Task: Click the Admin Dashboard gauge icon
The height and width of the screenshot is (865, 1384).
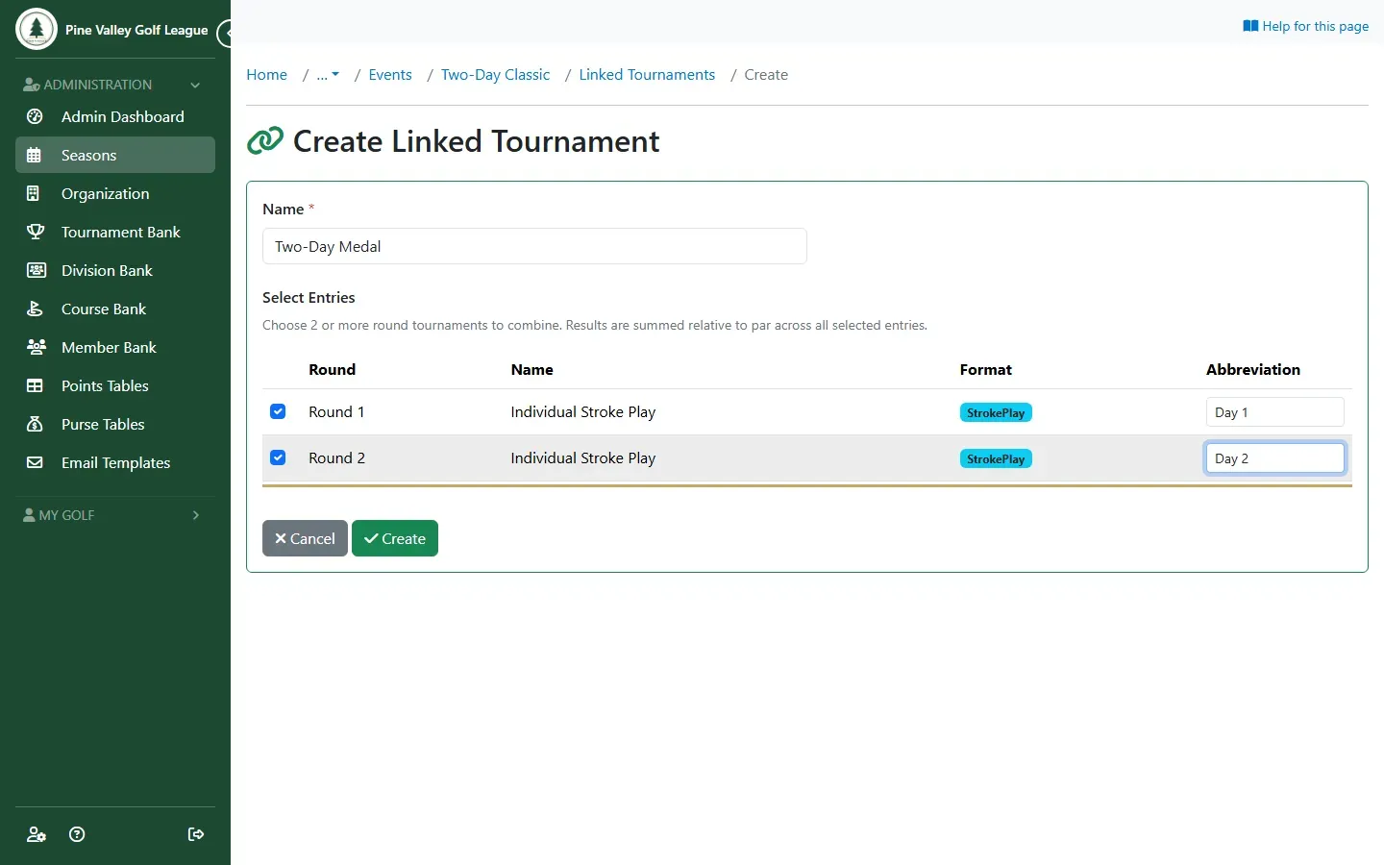Action: [x=35, y=116]
